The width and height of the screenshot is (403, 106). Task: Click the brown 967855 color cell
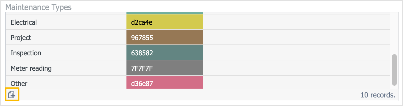click(165, 37)
